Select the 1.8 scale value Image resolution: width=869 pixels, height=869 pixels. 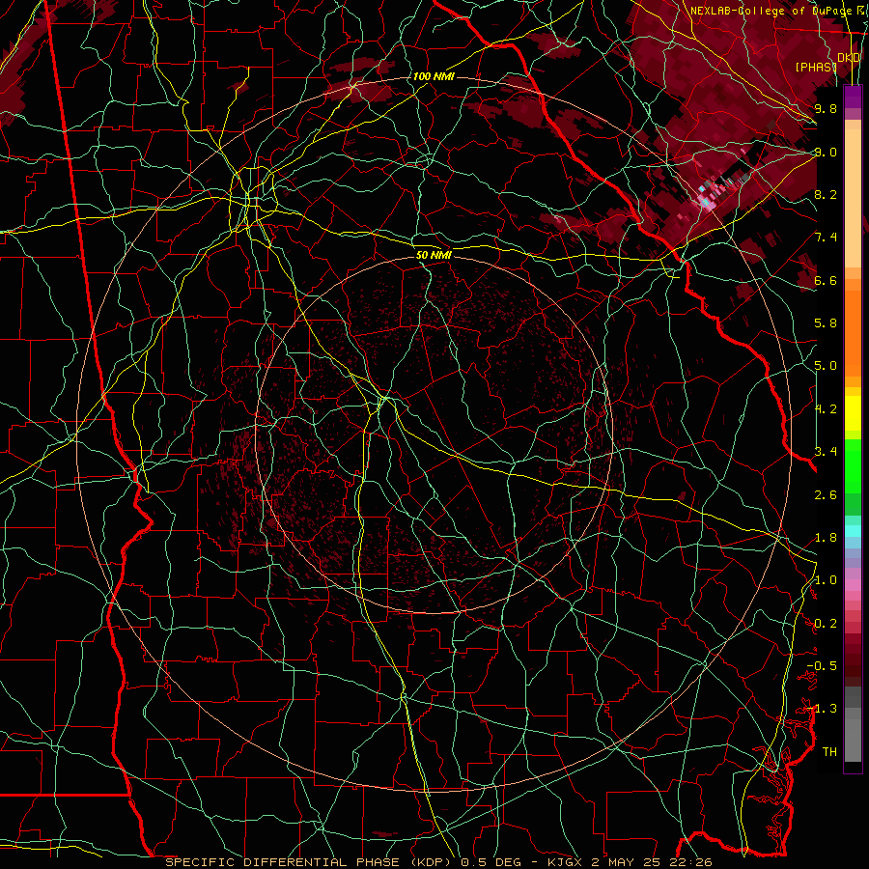click(826, 538)
